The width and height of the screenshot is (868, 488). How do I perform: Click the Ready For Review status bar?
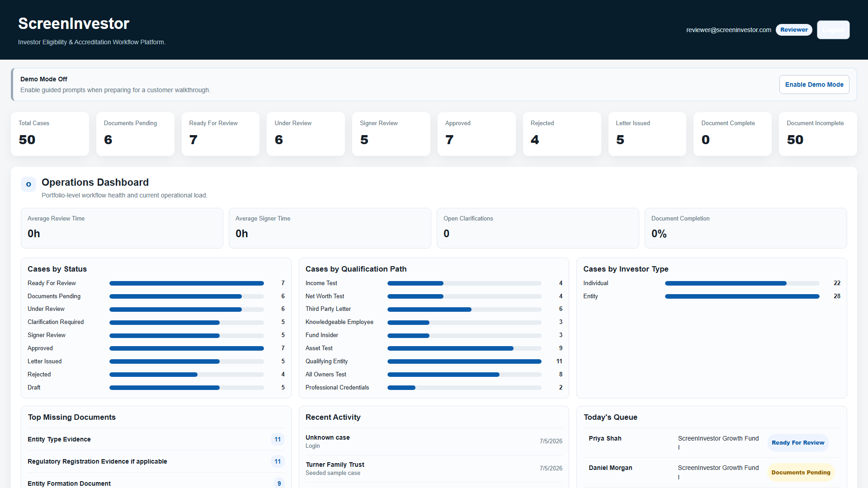[x=187, y=283]
